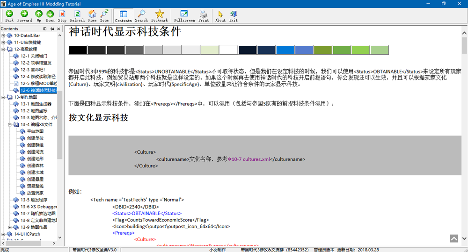Viewport: 468px width, 252px height.
Task: Toggle auto-hide pin of Contents panel
Action: pyautogui.click(x=52, y=29)
